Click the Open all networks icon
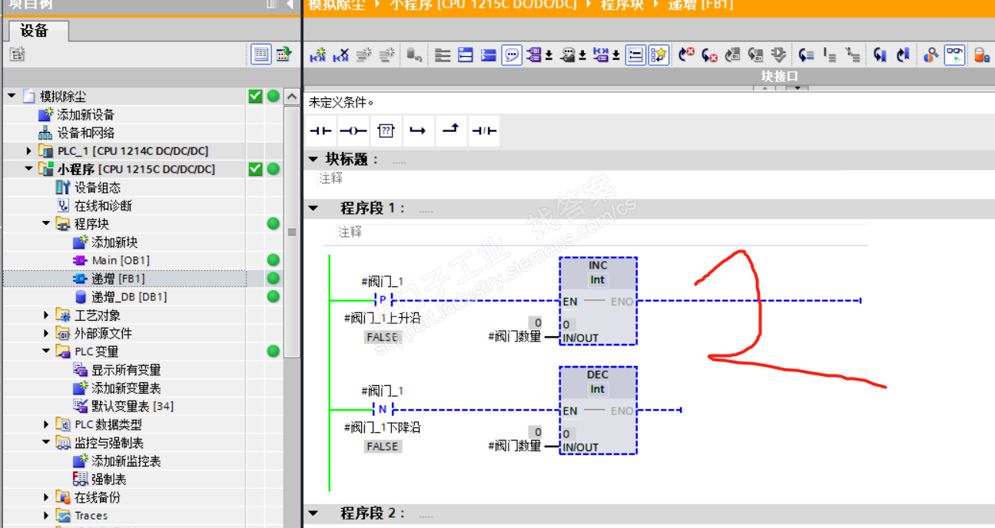 [x=466, y=55]
